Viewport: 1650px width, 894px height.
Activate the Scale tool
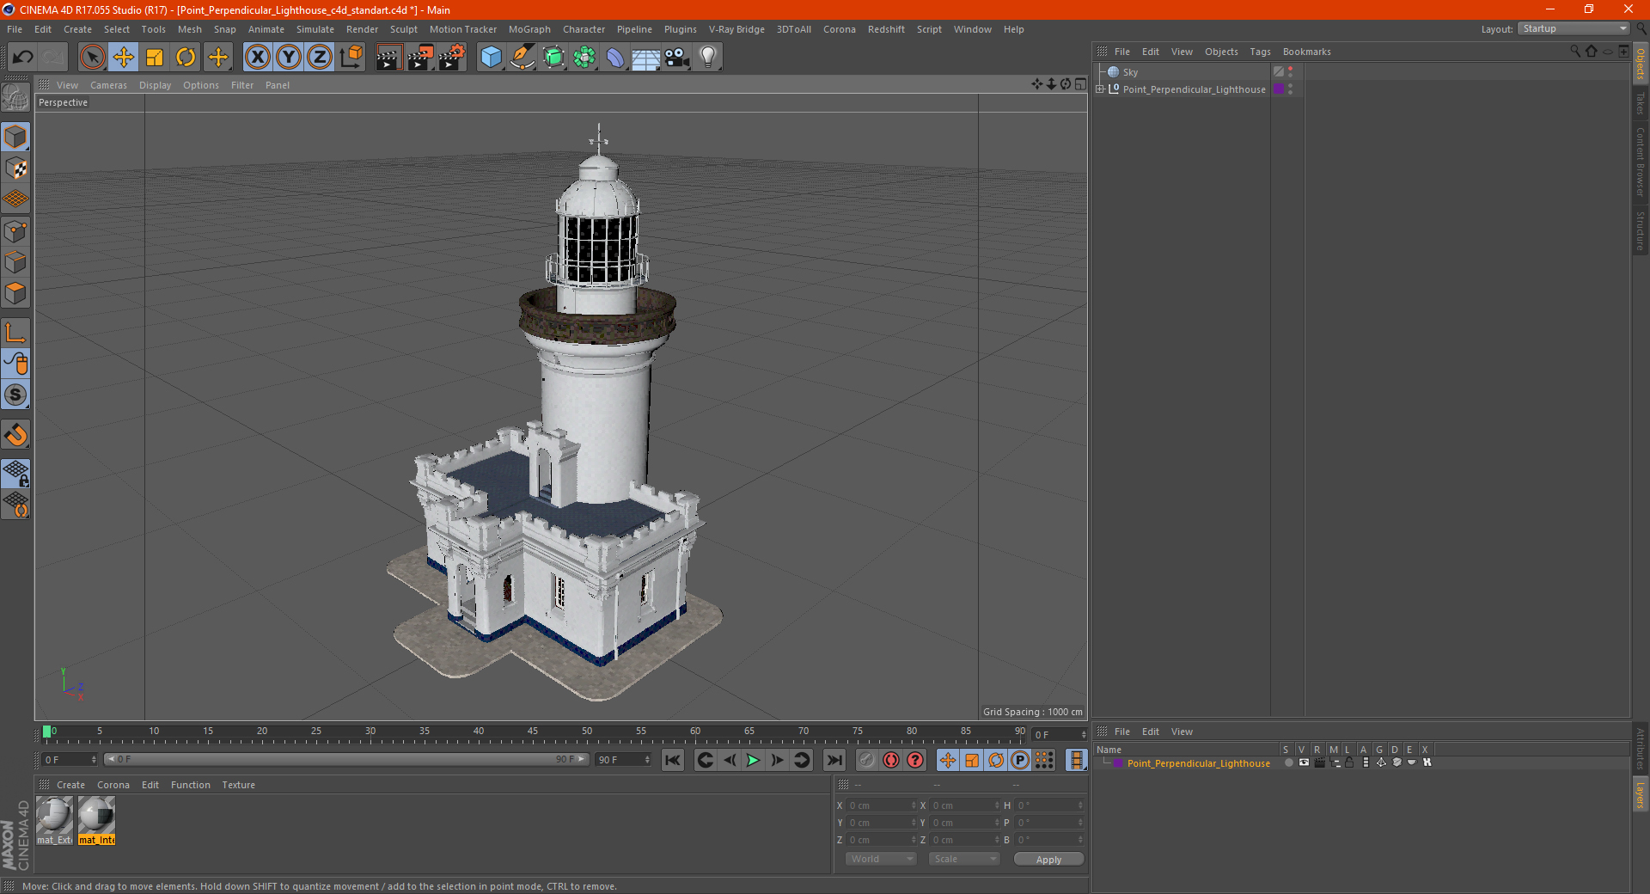pos(155,58)
